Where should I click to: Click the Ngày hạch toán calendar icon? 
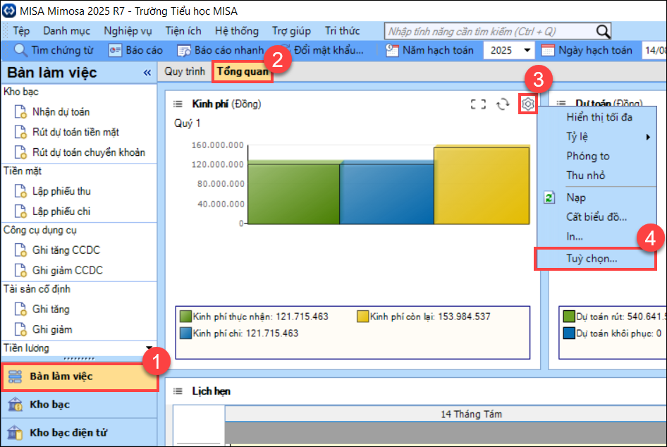pyautogui.click(x=547, y=50)
